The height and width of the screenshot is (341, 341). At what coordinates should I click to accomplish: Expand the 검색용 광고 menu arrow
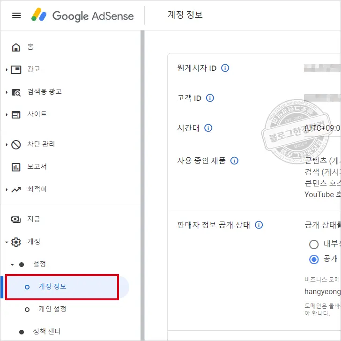pyautogui.click(x=7, y=92)
